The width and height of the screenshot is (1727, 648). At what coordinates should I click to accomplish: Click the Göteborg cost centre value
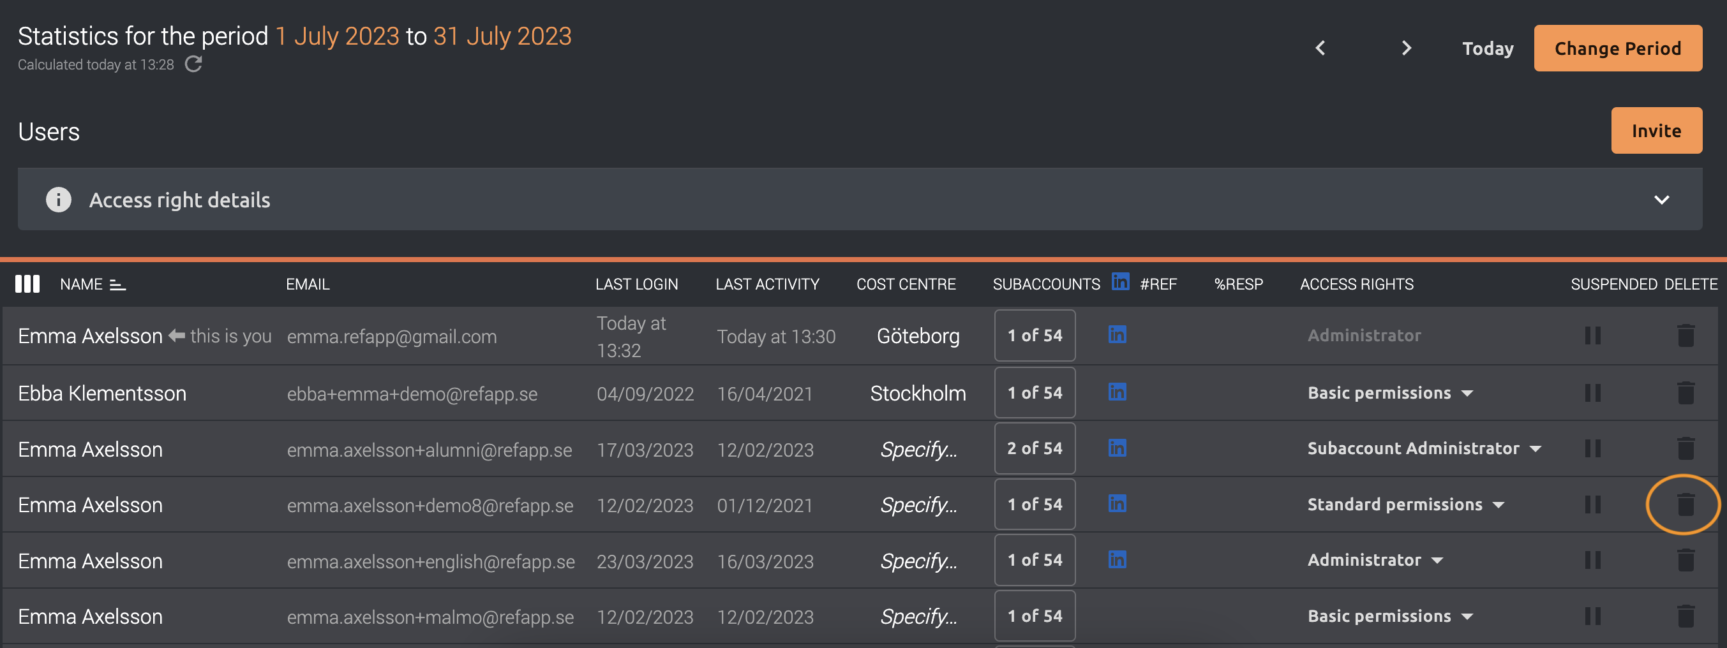coord(918,335)
